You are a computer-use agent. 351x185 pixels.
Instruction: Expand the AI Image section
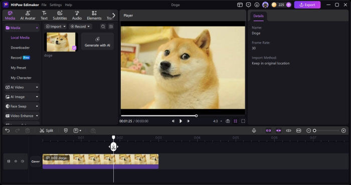(x=22, y=97)
